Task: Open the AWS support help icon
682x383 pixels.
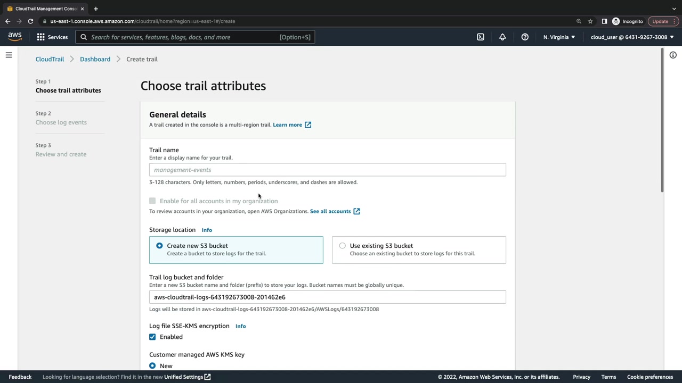Action: (x=525, y=37)
